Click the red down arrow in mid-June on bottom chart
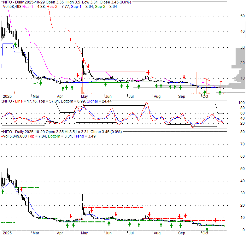Image resolution: width=246 pixels, height=235 pixels. pos(116,214)
